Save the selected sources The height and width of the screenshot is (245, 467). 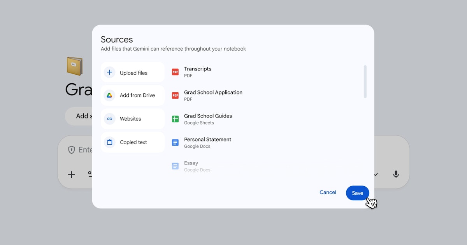click(x=357, y=193)
